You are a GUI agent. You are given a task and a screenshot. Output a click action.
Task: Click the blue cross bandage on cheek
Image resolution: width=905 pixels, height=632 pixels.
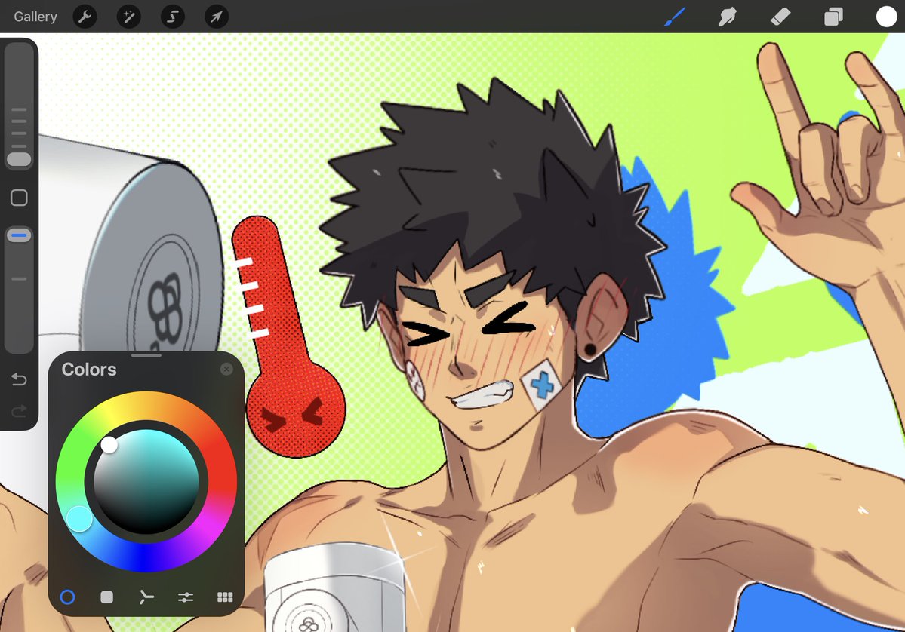[541, 384]
